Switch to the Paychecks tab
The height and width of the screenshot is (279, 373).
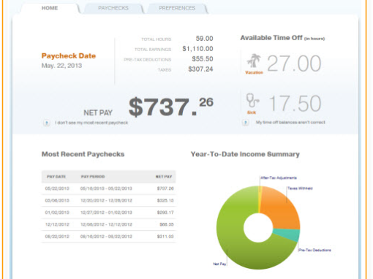click(x=113, y=8)
